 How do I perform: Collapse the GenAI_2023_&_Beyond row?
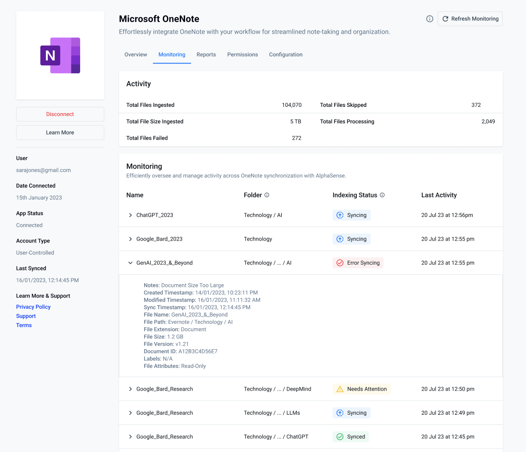[x=130, y=263]
